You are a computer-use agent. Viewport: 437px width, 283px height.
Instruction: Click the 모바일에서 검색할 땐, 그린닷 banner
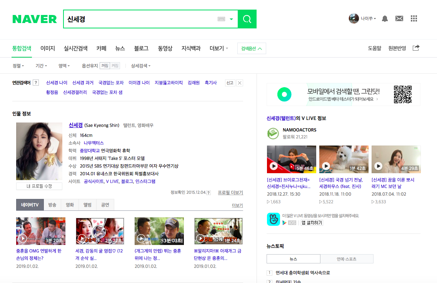tap(344, 94)
